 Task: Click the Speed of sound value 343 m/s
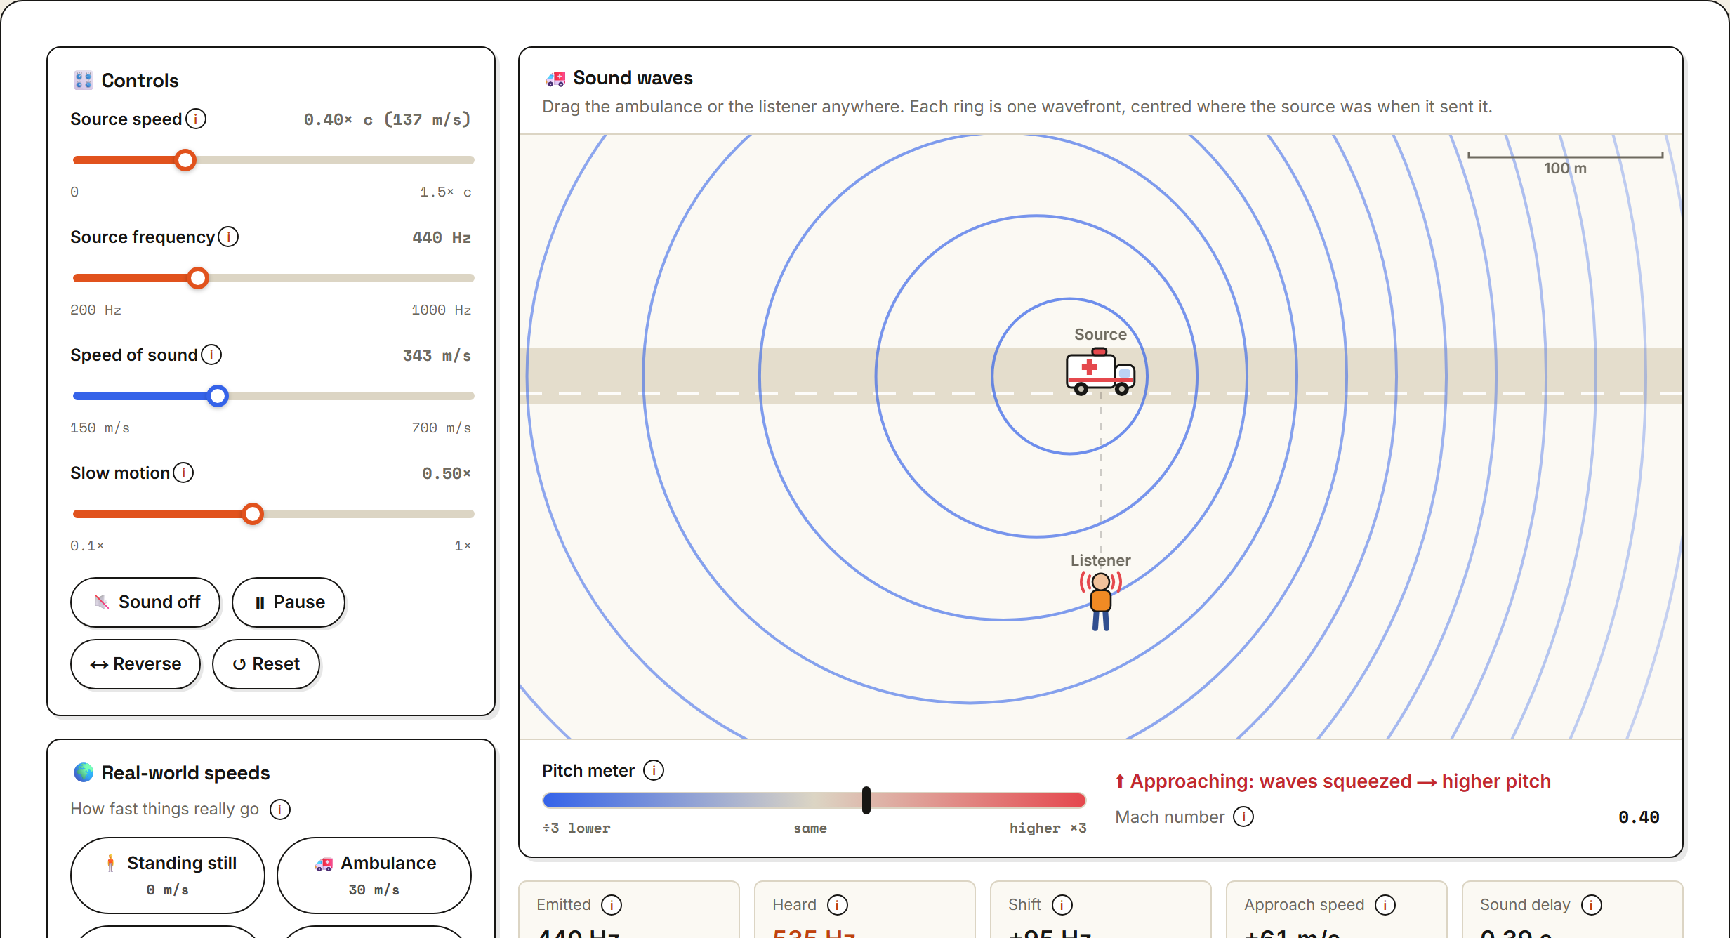click(x=437, y=355)
